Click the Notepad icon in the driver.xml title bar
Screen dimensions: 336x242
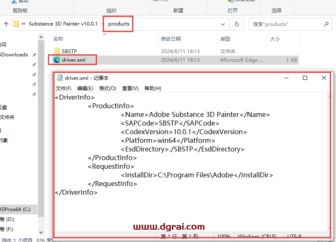[59, 78]
